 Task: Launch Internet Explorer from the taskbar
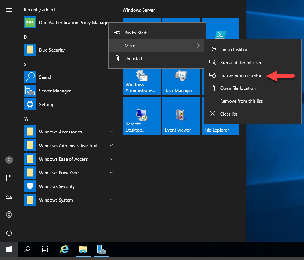click(65, 249)
